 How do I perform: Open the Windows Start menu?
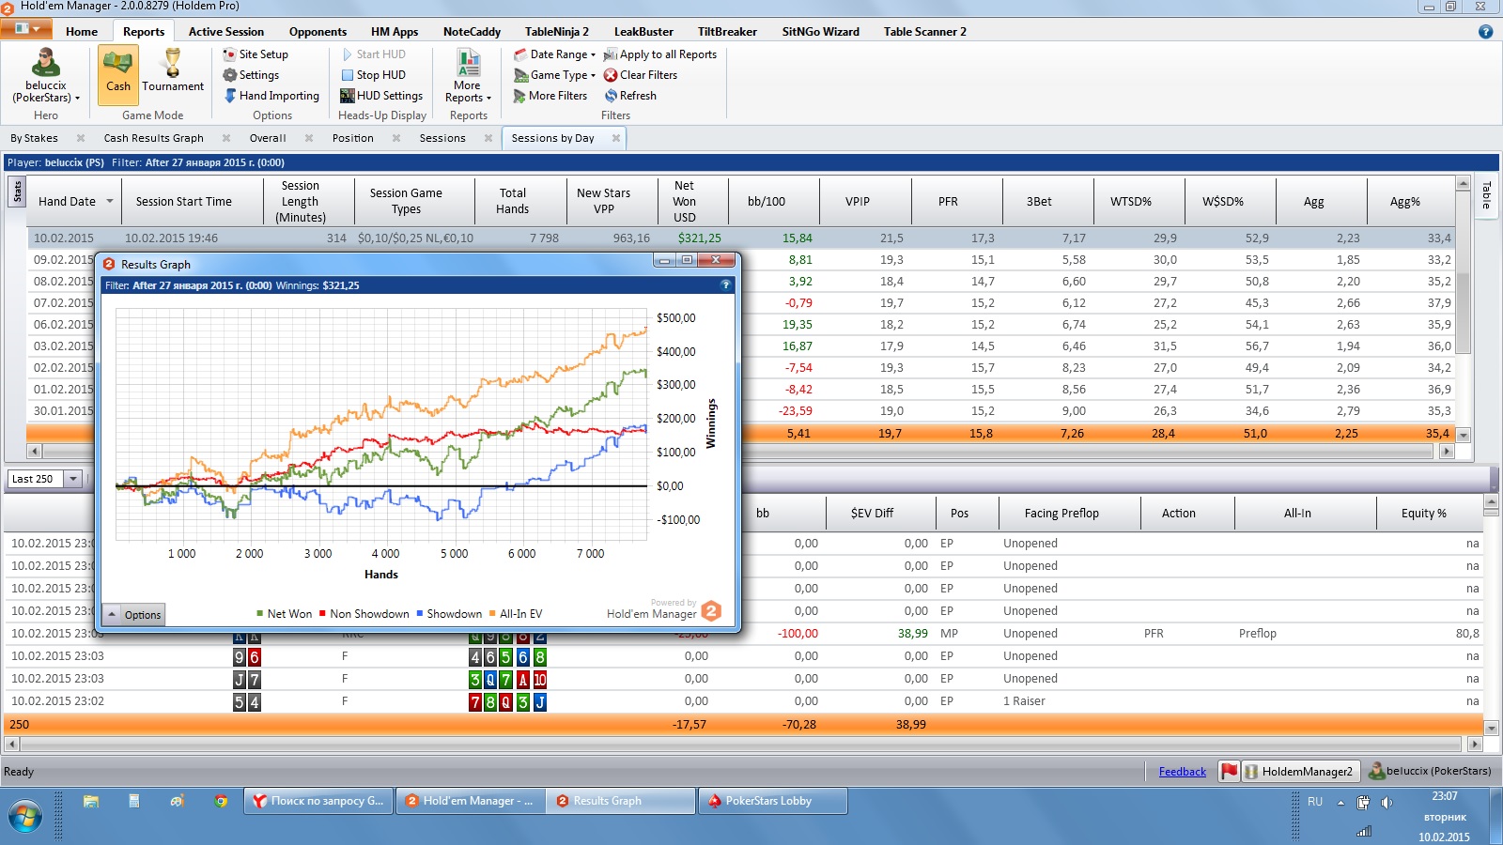coord(24,816)
